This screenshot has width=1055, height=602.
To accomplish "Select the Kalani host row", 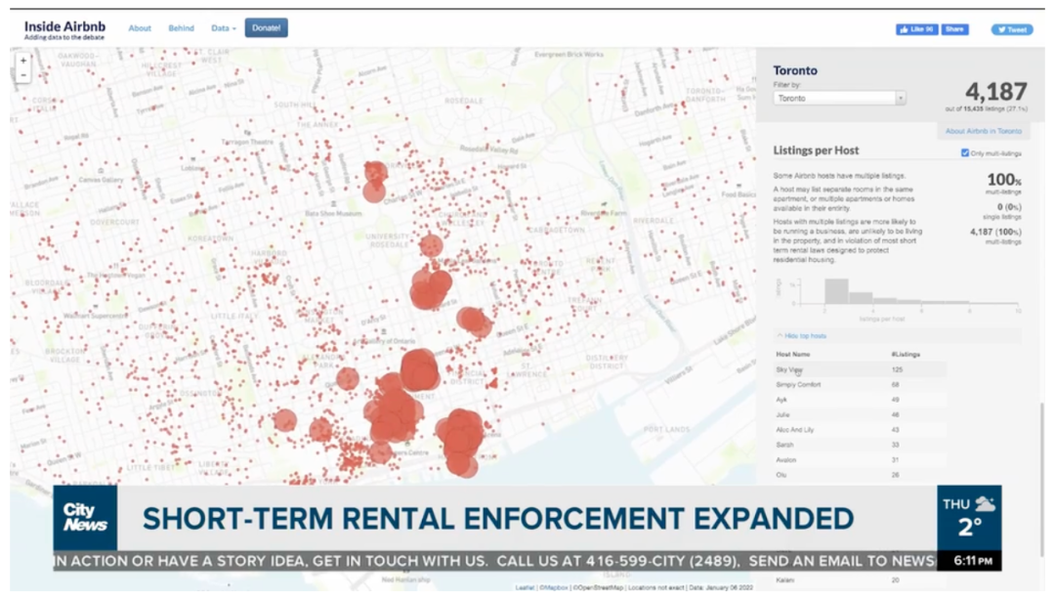I will (x=861, y=580).
